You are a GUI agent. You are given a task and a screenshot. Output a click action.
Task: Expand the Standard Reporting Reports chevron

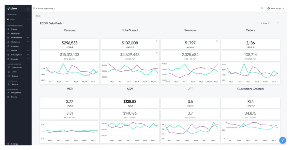[x=28, y=59]
